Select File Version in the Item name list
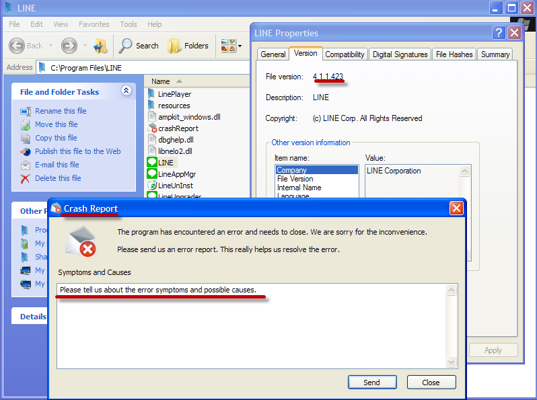Viewport: 537px width, 400px height. point(317,179)
